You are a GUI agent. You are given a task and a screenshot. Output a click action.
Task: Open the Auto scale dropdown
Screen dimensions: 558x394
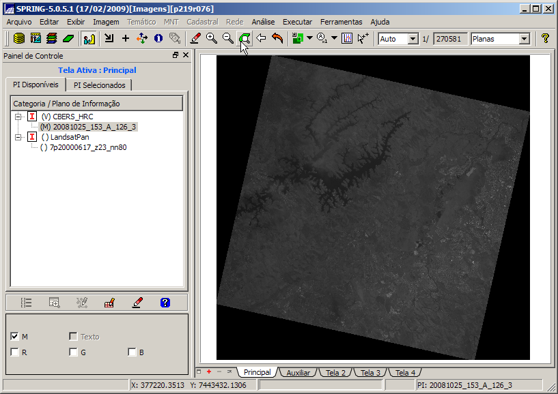coord(413,39)
